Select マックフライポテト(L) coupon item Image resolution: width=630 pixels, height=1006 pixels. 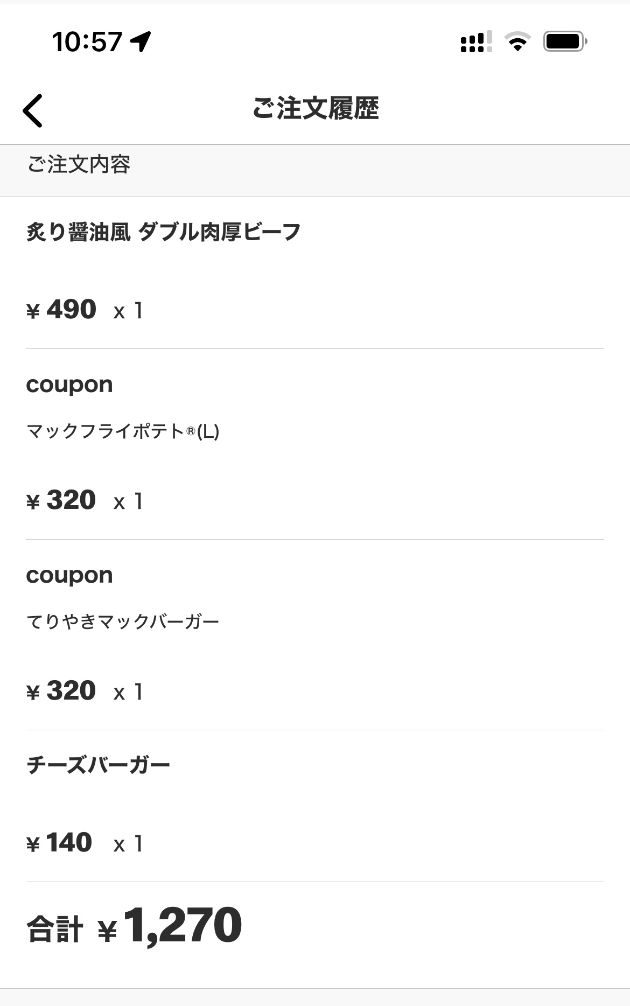(123, 431)
